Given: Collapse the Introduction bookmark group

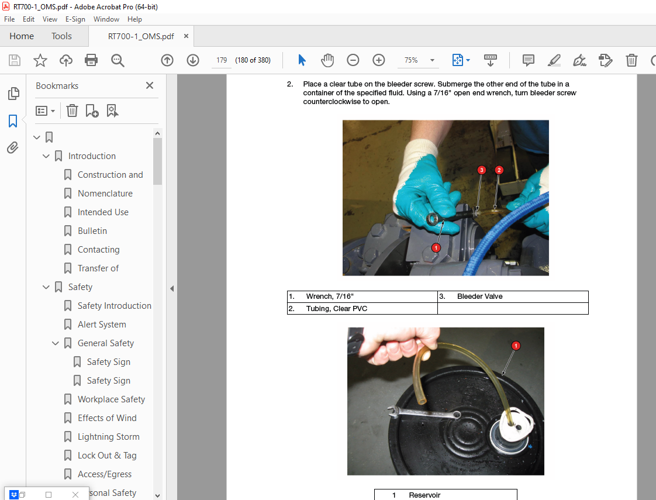Looking at the screenshot, I should tap(46, 156).
